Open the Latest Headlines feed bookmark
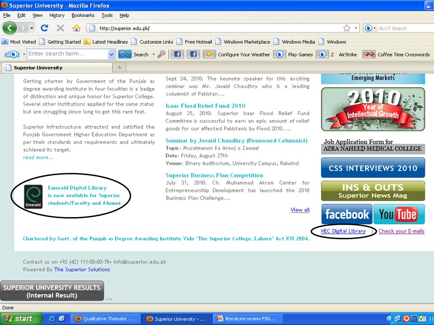This screenshot has width=434, height=325. click(106, 42)
